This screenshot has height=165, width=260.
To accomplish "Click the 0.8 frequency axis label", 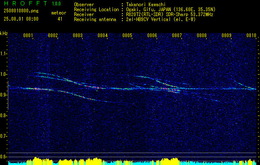I will click(x=3, y=115).
